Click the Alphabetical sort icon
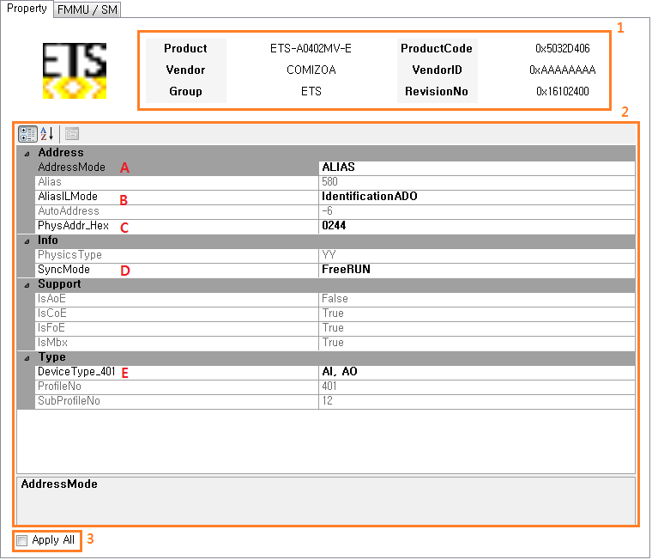This screenshot has width=652, height=560. (47, 134)
